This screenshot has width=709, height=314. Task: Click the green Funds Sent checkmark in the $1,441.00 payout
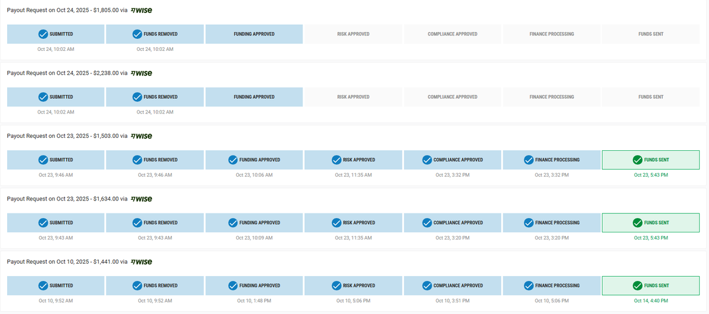(637, 286)
